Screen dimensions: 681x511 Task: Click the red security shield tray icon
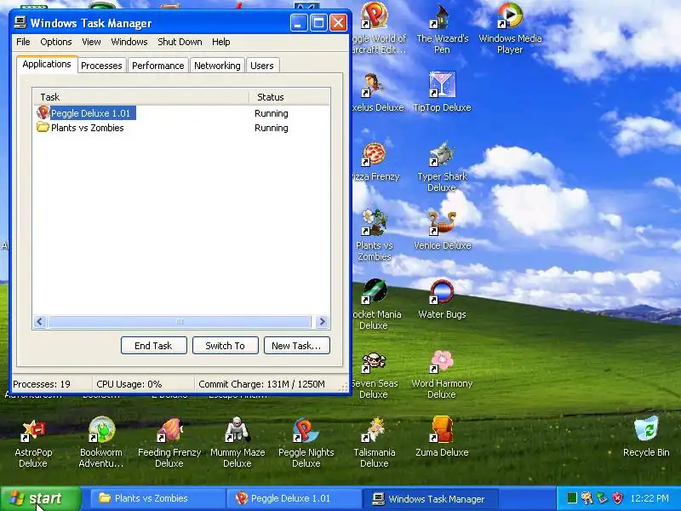click(618, 498)
